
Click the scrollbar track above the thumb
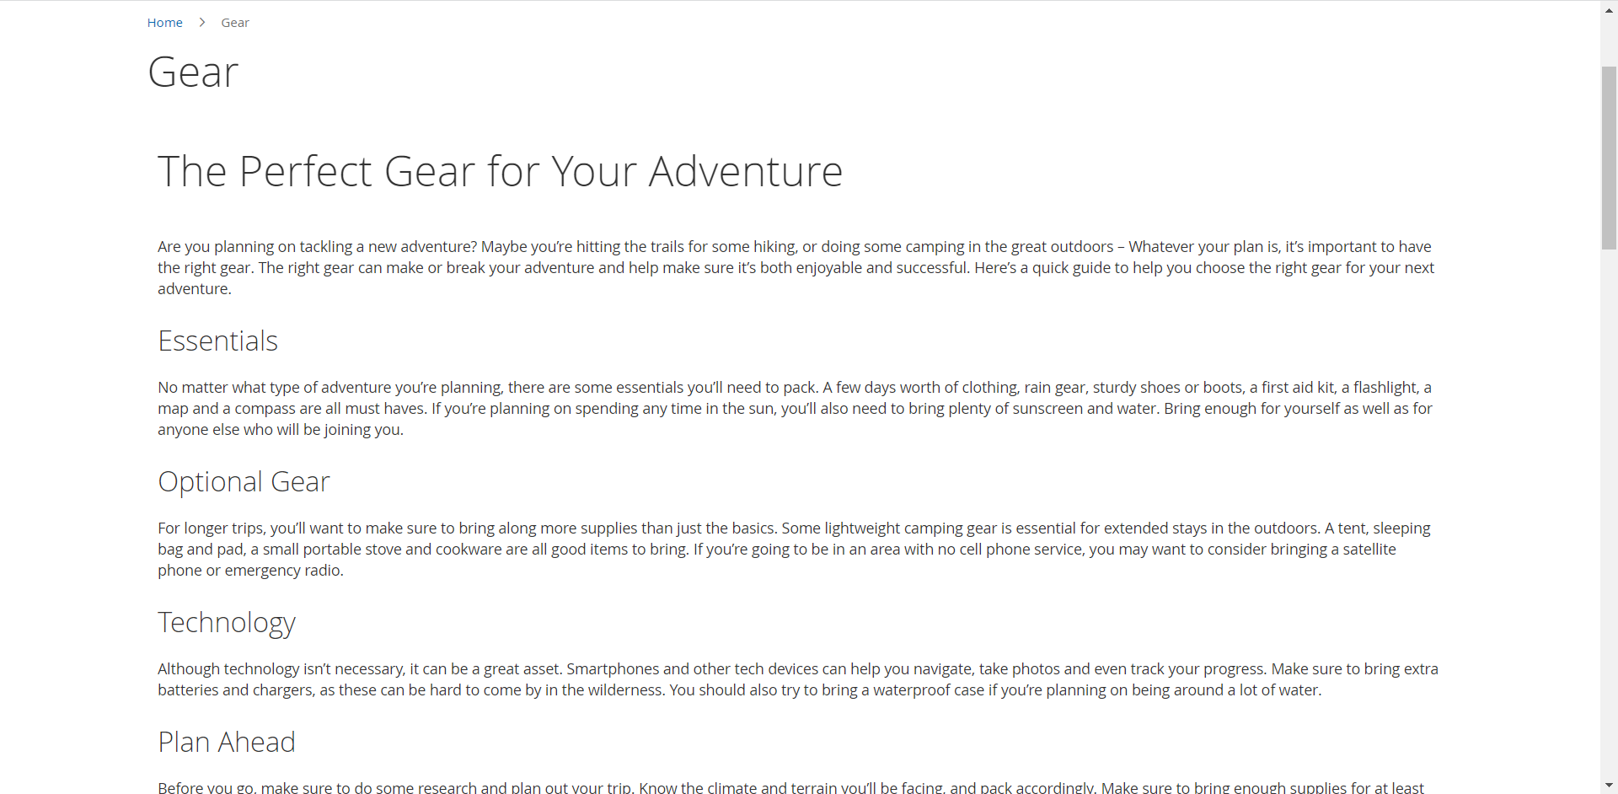click(x=1609, y=38)
